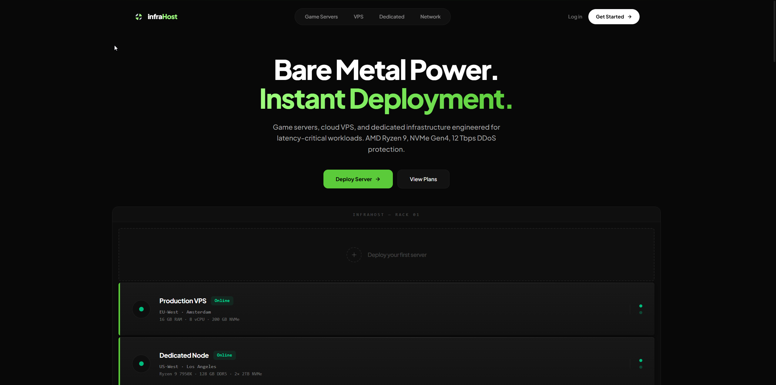Toggle the Online badge on Production VPS
Viewport: 776px width, 385px height.
222,300
